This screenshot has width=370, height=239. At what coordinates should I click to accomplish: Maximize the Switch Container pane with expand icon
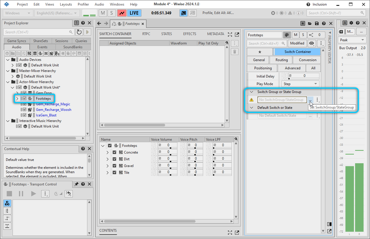pos(230,34)
